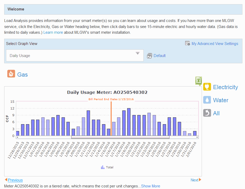Switch to the All services view
Screen dimensions: 245x189
[216, 113]
